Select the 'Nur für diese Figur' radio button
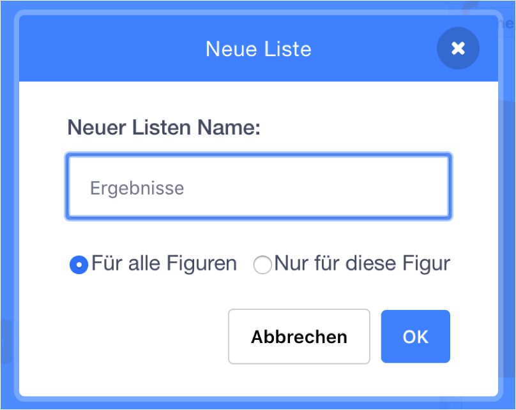516x410 pixels. pyautogui.click(x=262, y=265)
